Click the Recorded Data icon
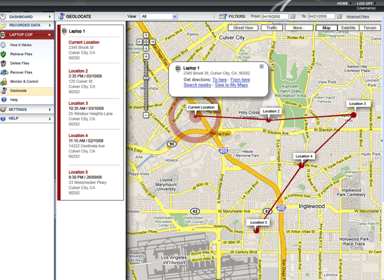Image resolution: width=384 pixels, height=280 pixels. click(x=3, y=25)
